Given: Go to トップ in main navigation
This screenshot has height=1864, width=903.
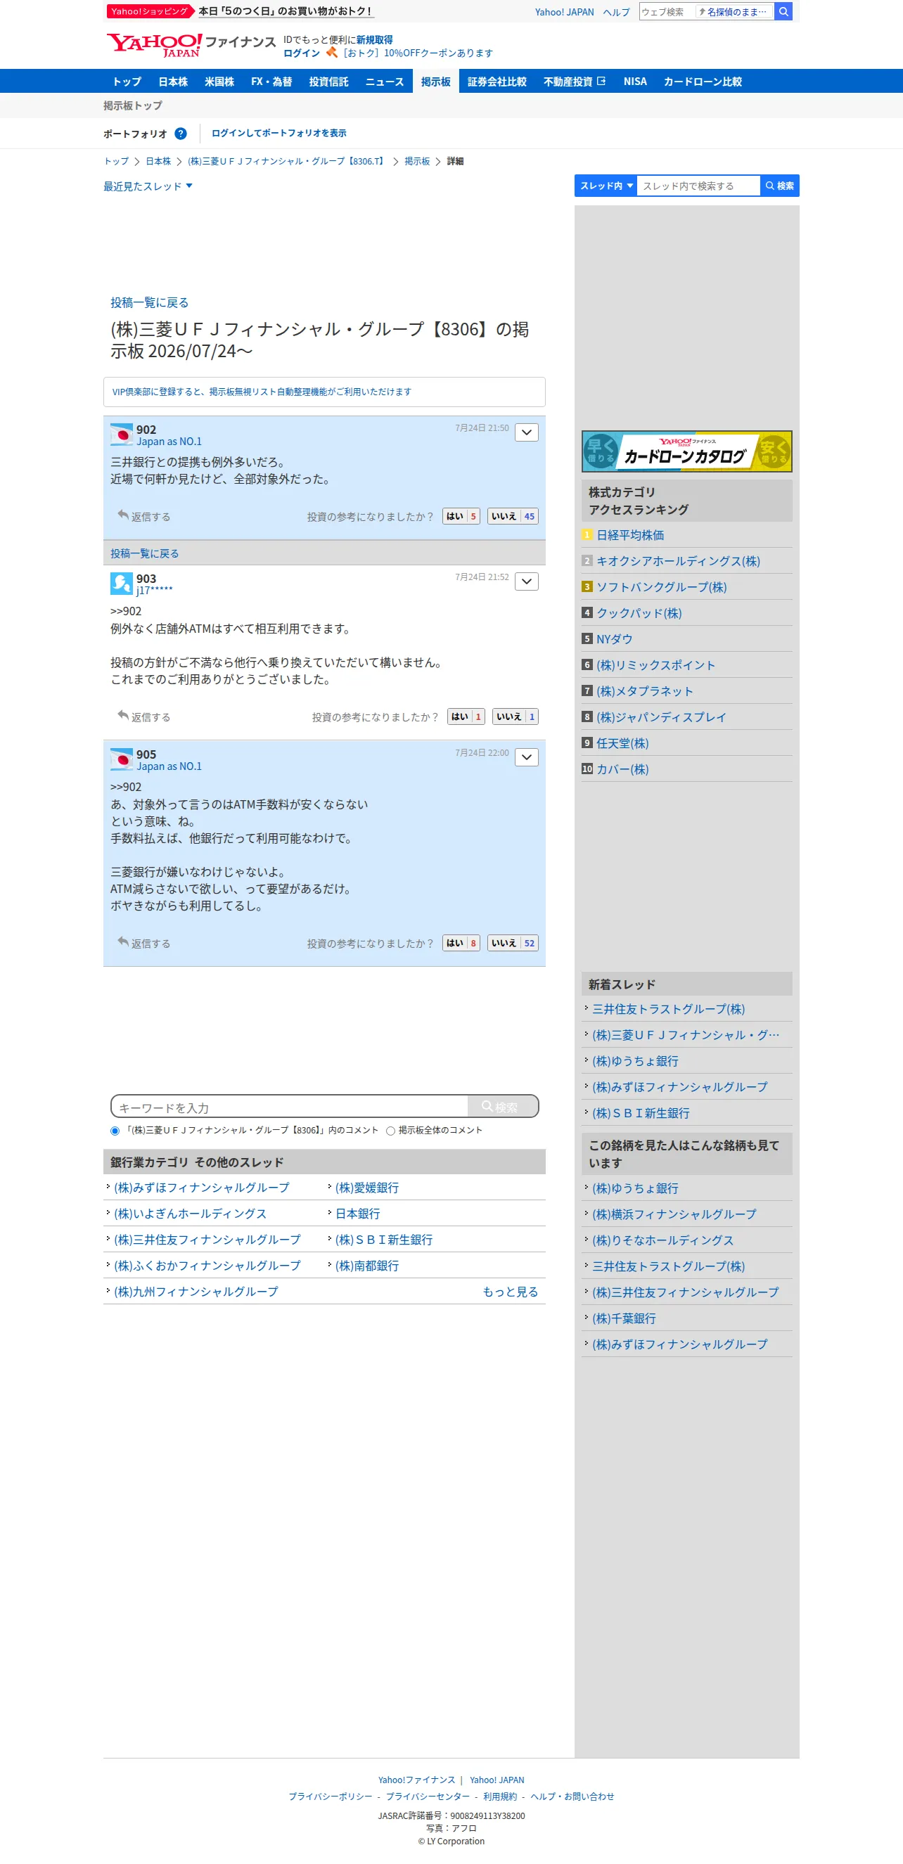Looking at the screenshot, I should click(x=127, y=82).
